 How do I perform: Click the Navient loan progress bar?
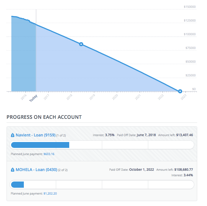tap(102, 145)
